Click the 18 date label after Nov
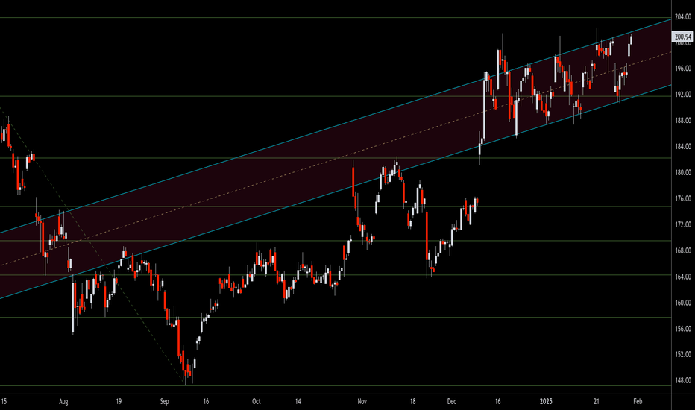 (412, 402)
